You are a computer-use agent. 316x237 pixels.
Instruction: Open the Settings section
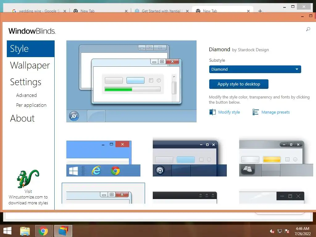coord(26,82)
